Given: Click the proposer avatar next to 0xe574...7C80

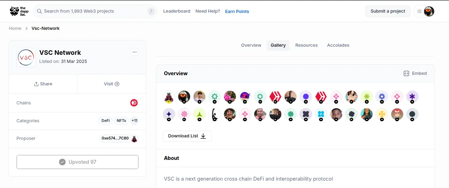Looking at the screenshot, I should point(134,138).
